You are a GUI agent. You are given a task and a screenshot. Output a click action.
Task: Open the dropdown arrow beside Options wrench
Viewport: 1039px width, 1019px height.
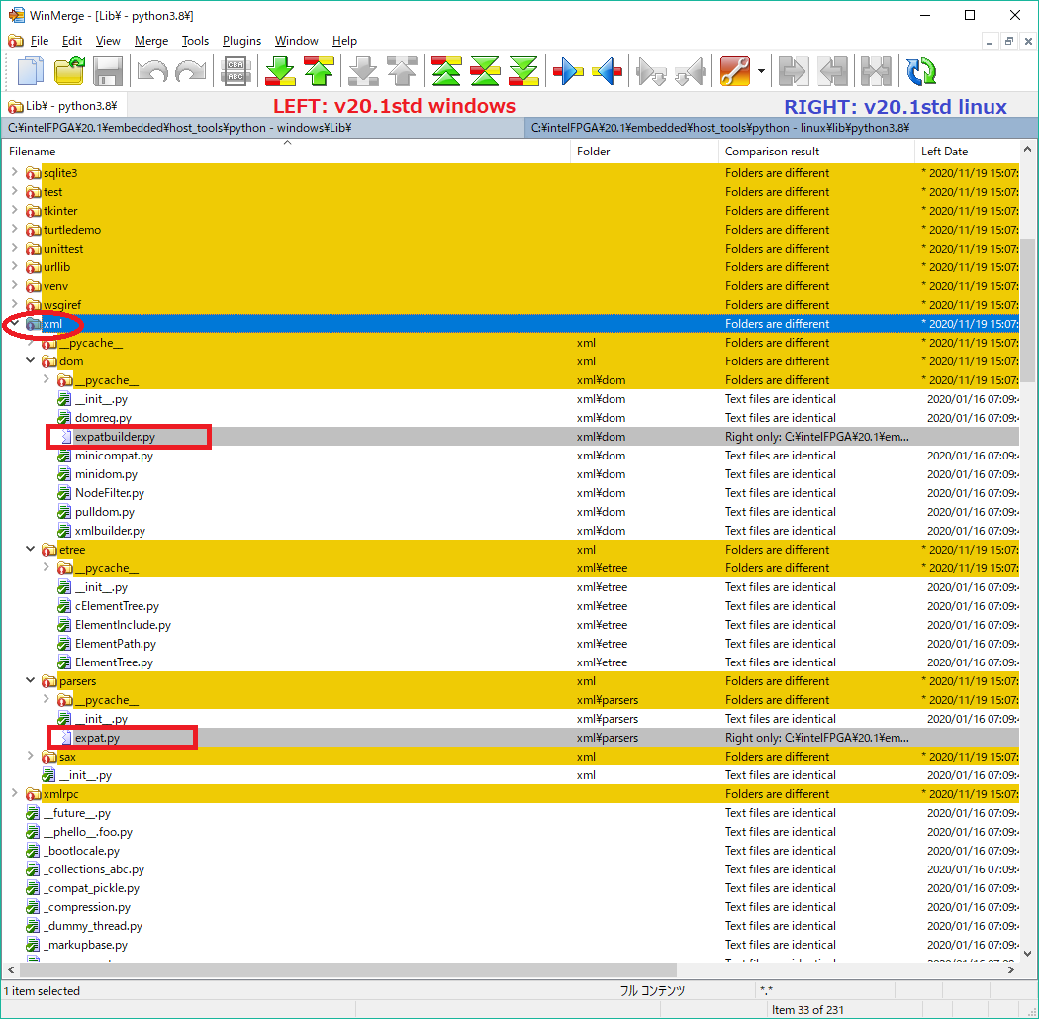coord(761,71)
